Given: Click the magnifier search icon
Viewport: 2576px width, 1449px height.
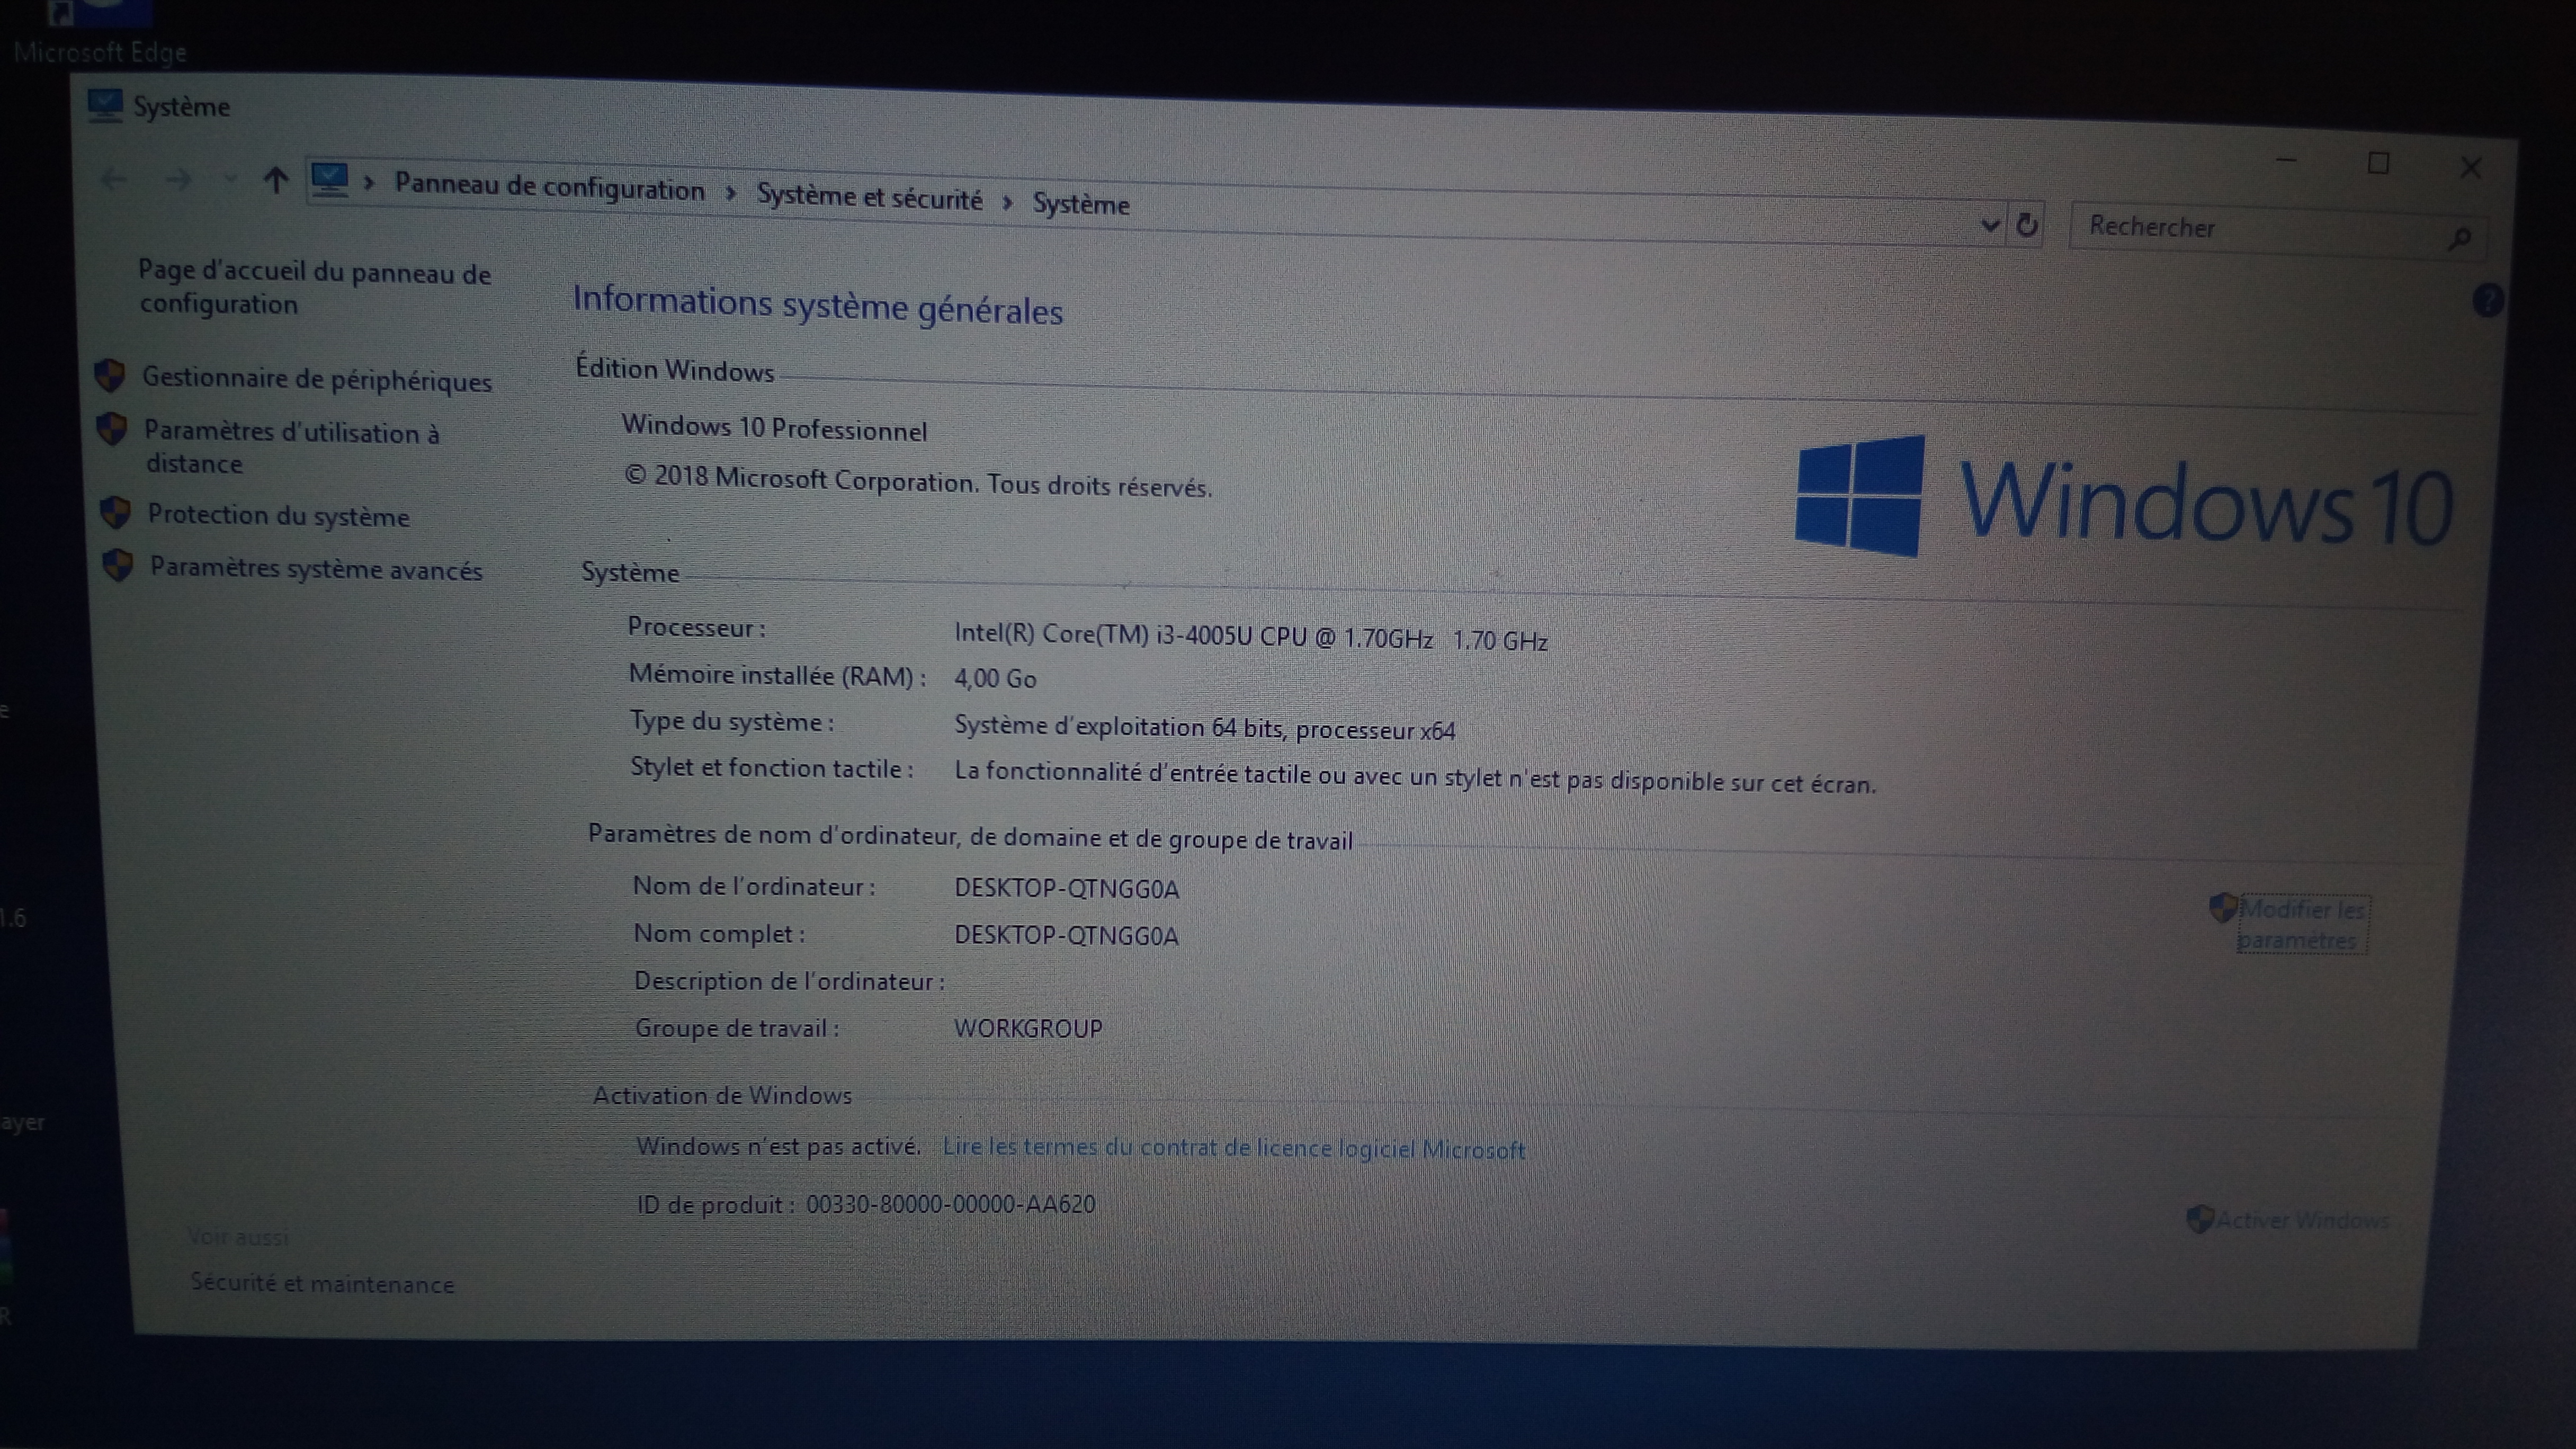Looking at the screenshot, I should point(2460,238).
